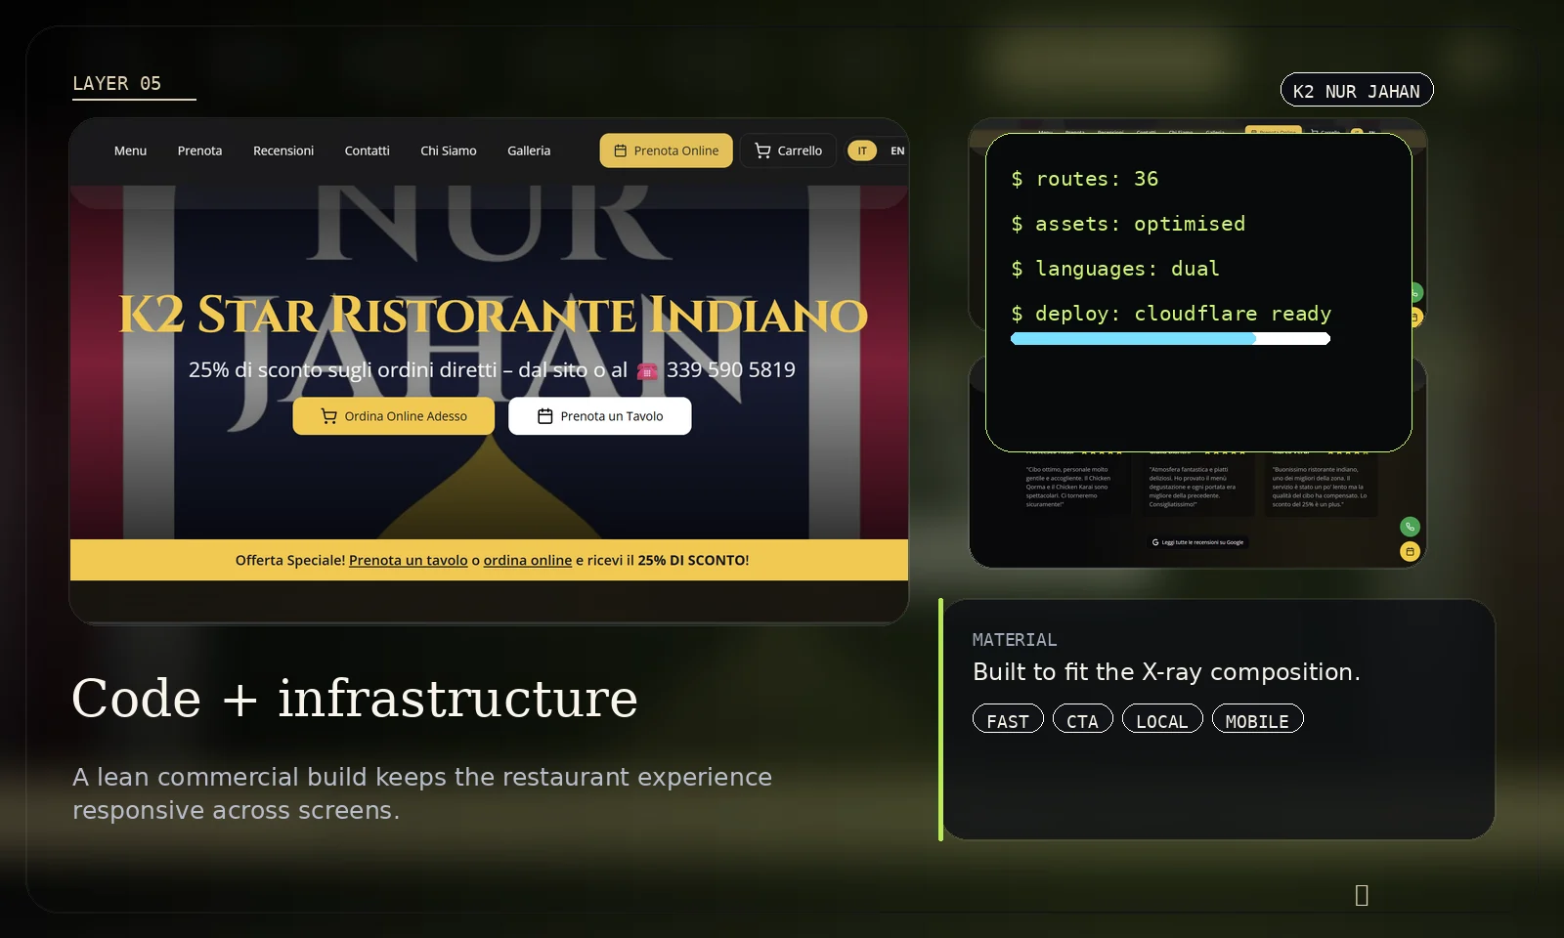Tap the yellow calendar floating button below the phone button

pyautogui.click(x=1410, y=551)
